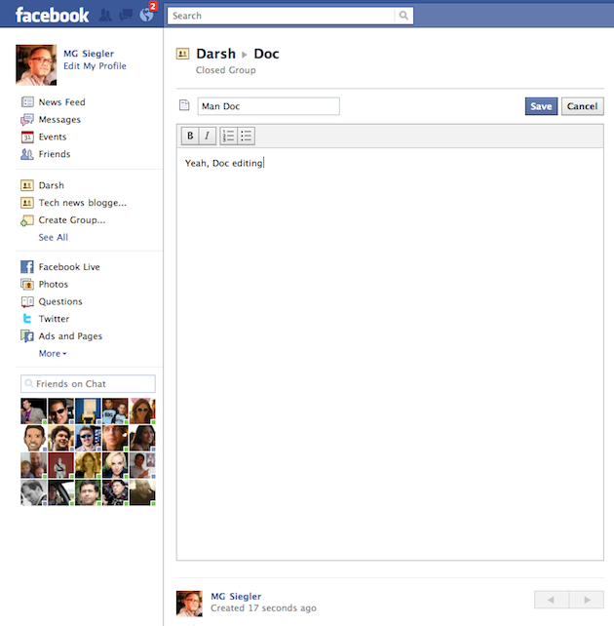Click the Create Group icon
614x626 pixels.
[x=26, y=220]
